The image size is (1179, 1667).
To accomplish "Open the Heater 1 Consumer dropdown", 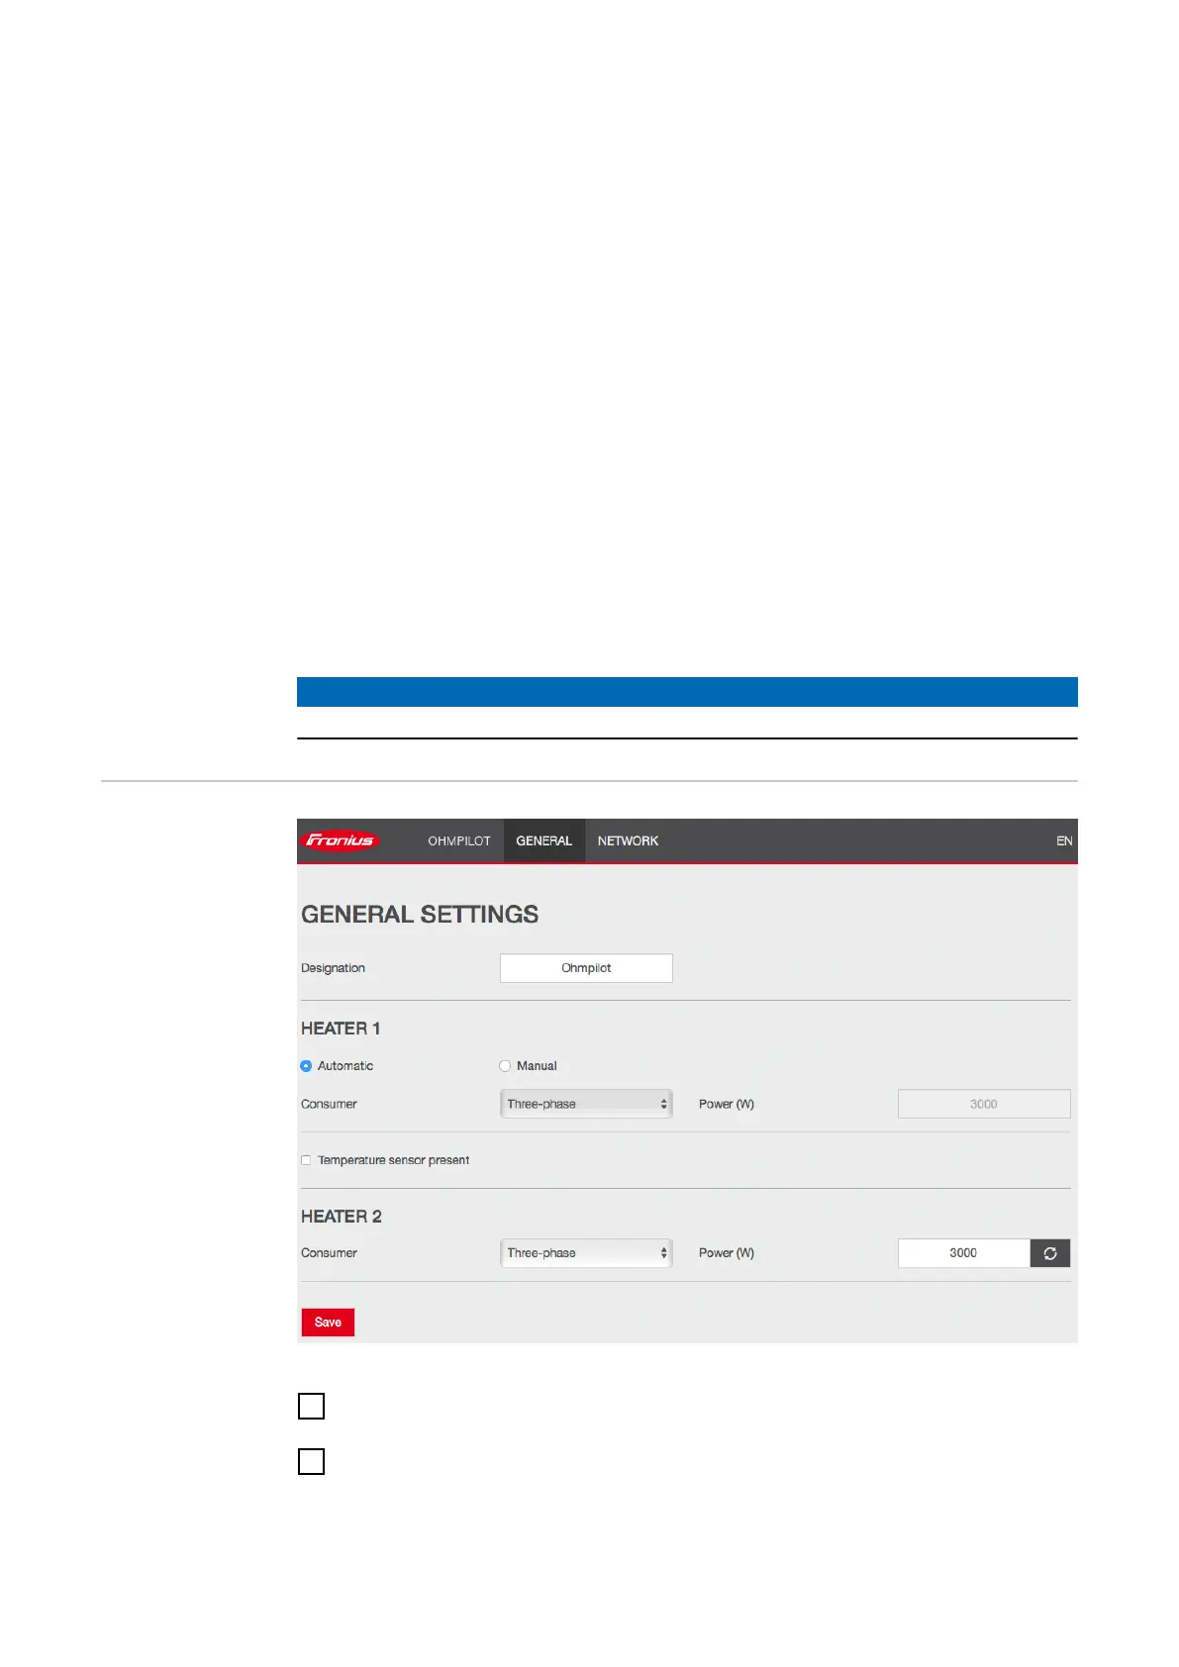I will click(x=586, y=1104).
